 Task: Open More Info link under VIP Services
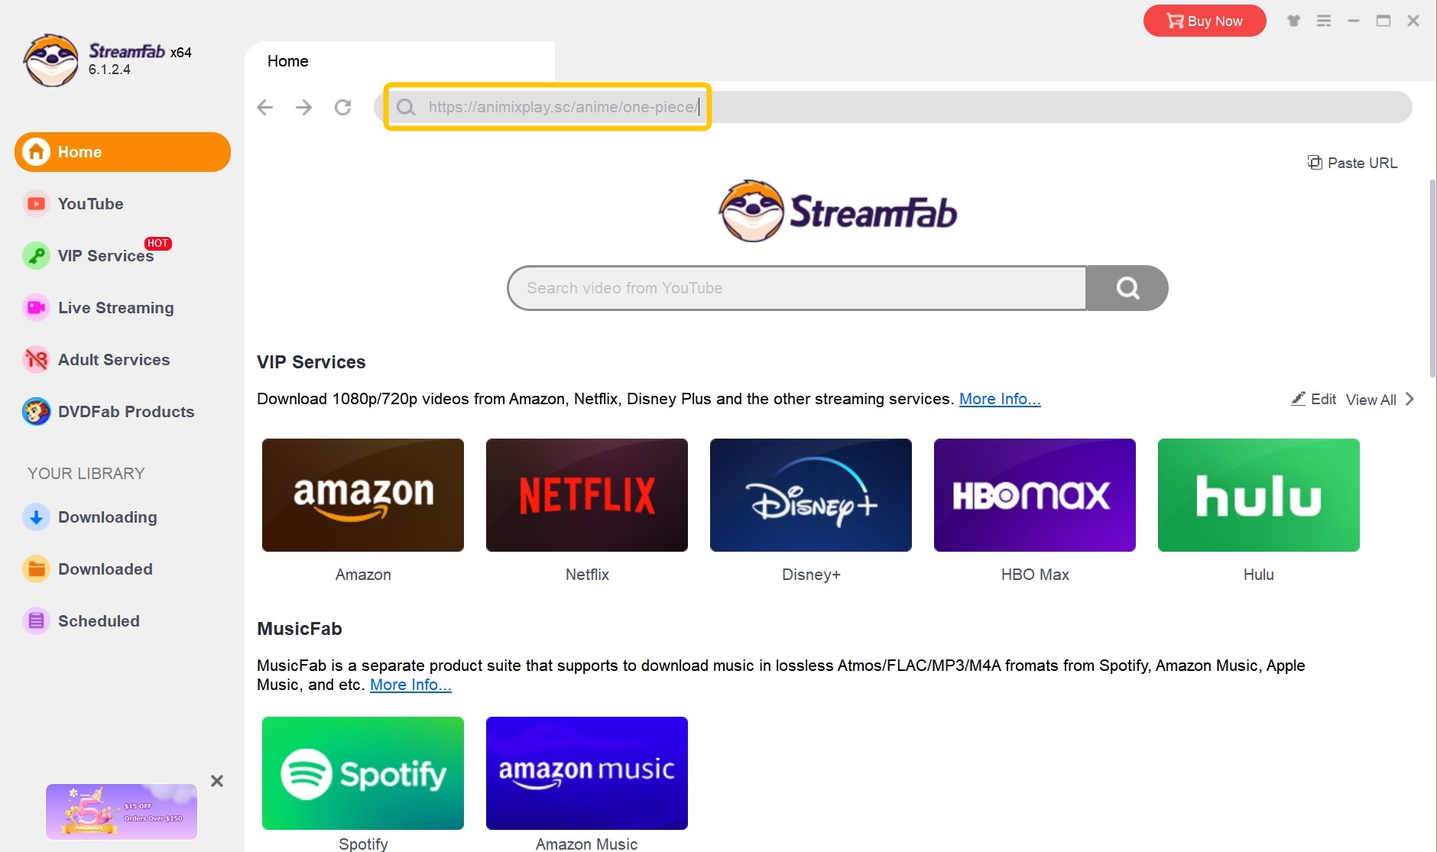pyautogui.click(x=1000, y=399)
